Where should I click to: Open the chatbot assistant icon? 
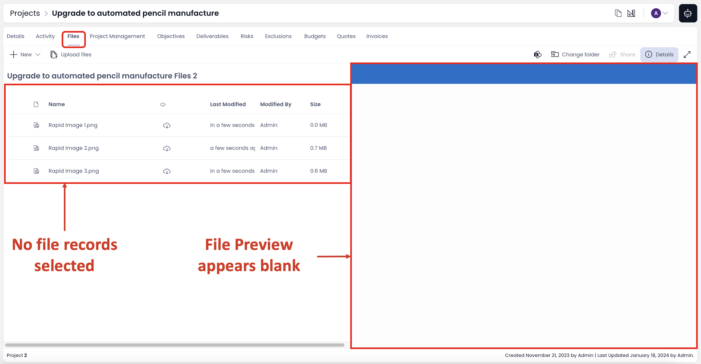click(x=688, y=13)
